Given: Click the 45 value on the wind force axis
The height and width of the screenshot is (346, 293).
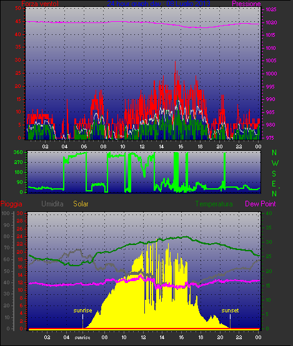Looking at the screenshot, I should tap(18, 21).
